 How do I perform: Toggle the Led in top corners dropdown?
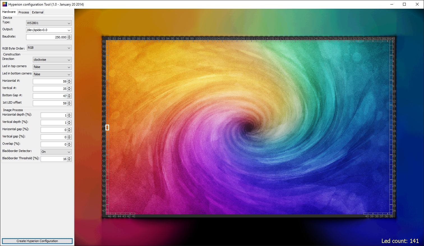tap(52, 67)
